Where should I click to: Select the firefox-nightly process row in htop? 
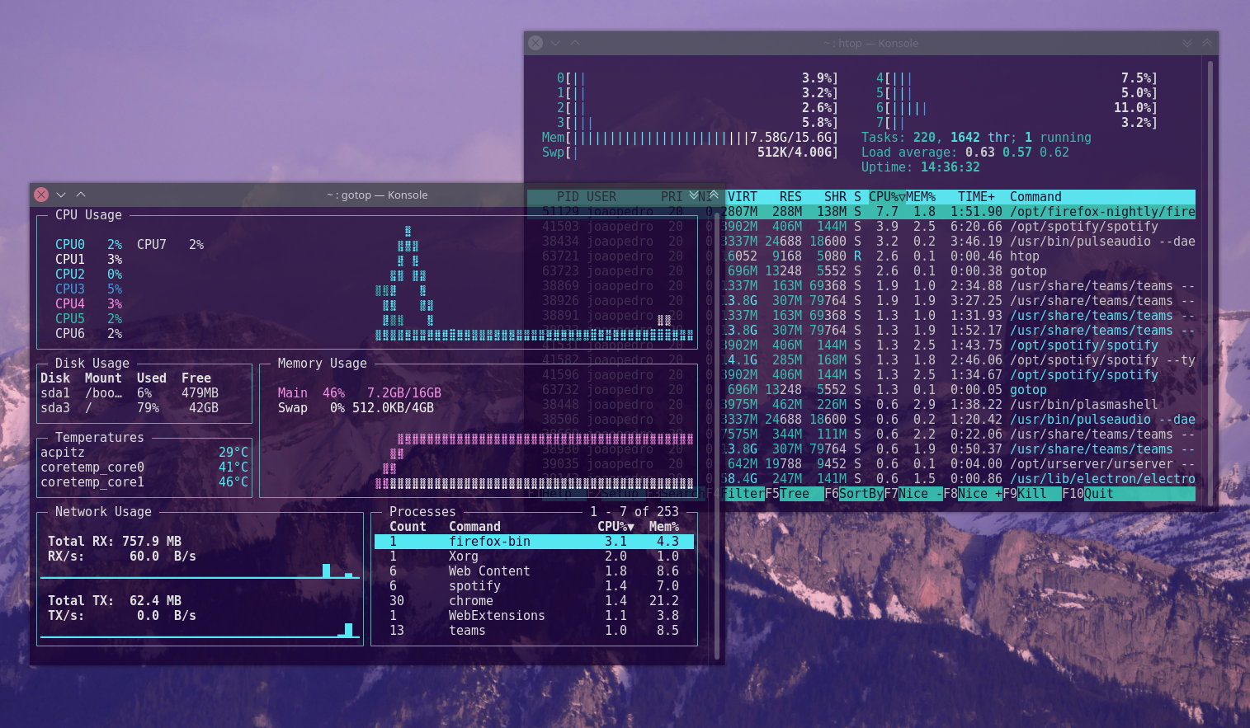coord(861,212)
